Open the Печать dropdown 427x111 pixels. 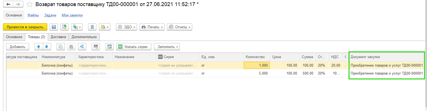coord(152,27)
